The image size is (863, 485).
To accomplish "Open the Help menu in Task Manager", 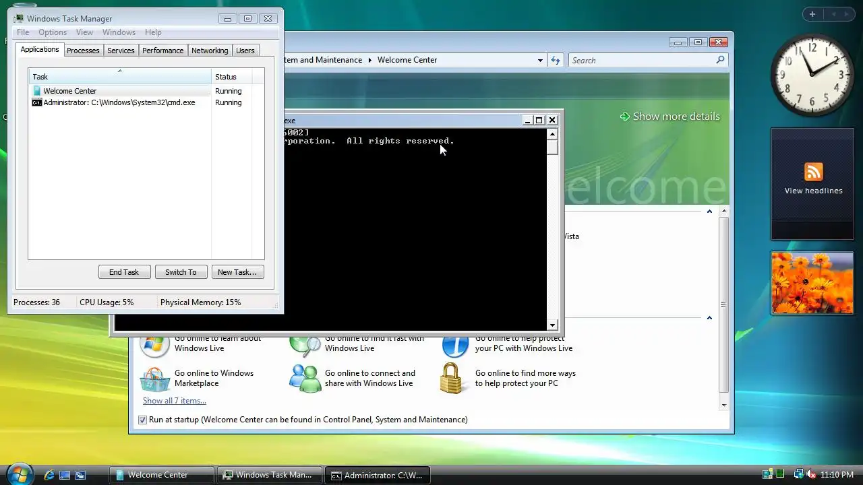I will point(153,32).
